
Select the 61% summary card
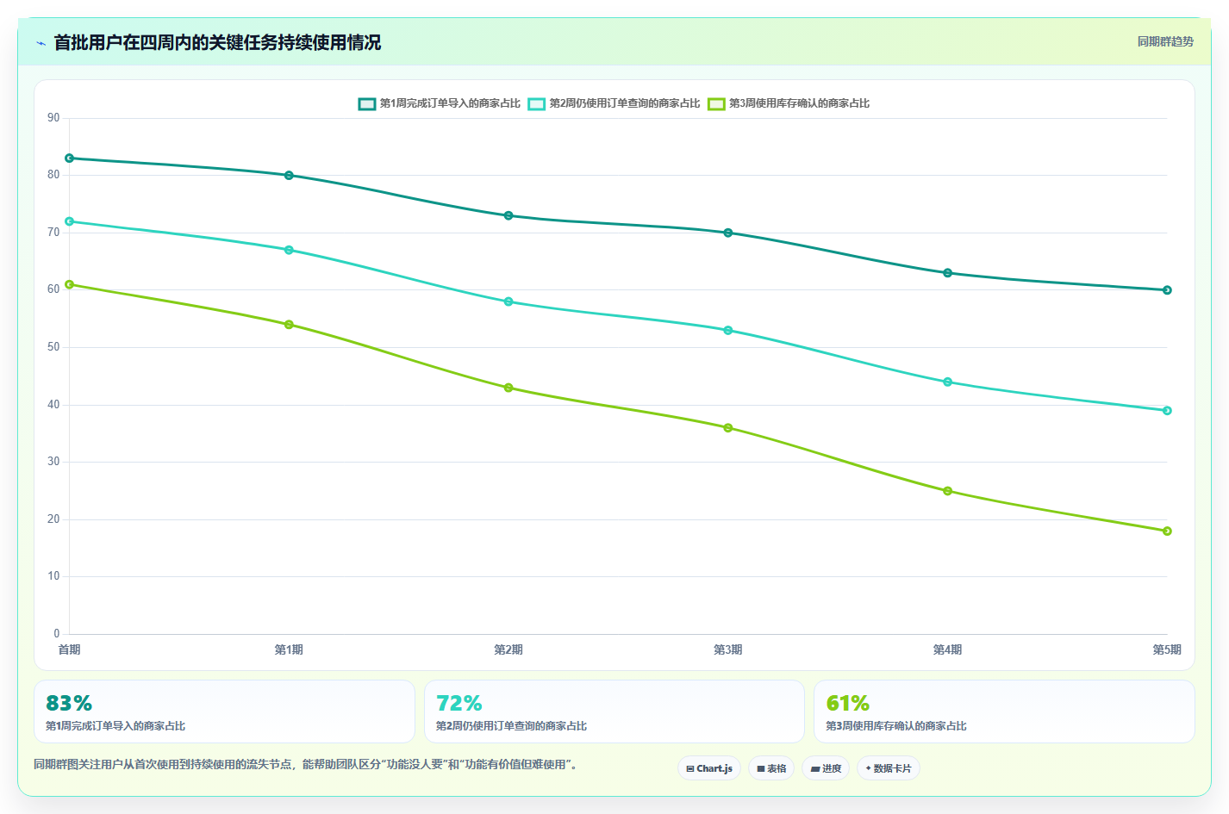tap(1004, 711)
